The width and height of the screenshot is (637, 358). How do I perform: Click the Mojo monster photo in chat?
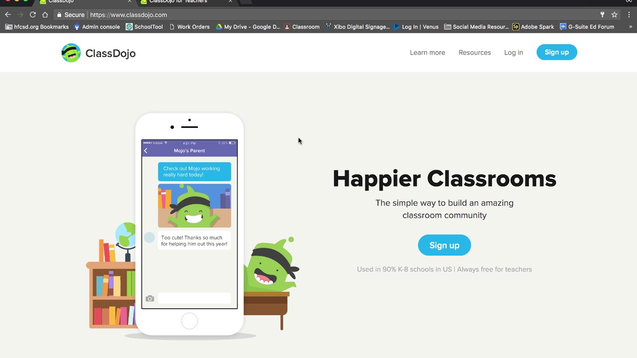click(x=195, y=206)
